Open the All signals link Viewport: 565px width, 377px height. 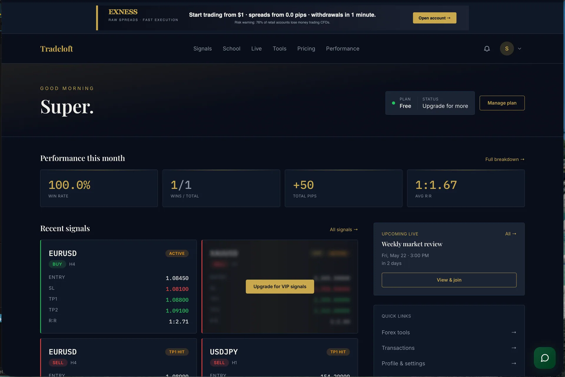[x=344, y=229]
